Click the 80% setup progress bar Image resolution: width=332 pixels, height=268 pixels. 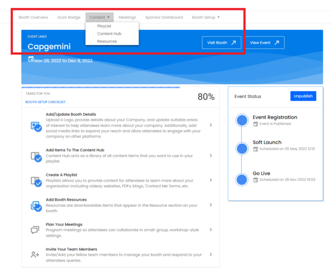tap(100, 87)
